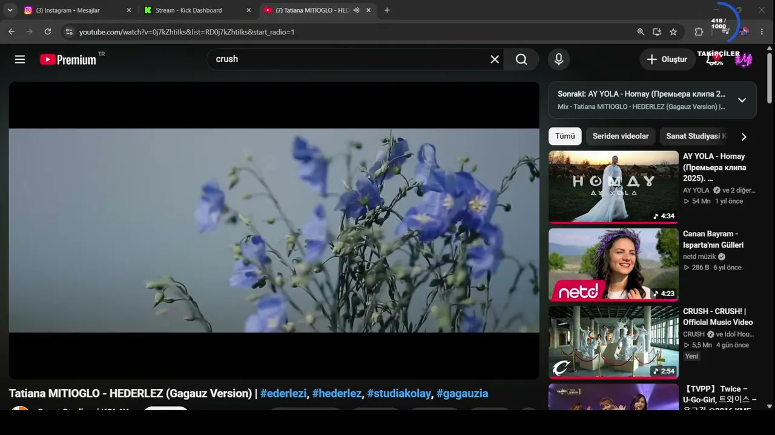
Task: Open 'CRUSH - CRUSH! | Official Music Video' title
Action: pos(718,317)
